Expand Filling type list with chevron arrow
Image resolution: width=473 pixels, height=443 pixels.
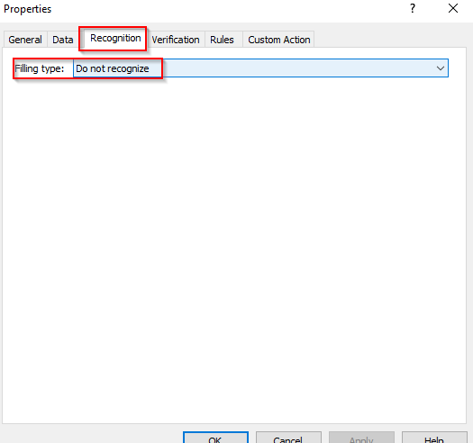coord(441,68)
